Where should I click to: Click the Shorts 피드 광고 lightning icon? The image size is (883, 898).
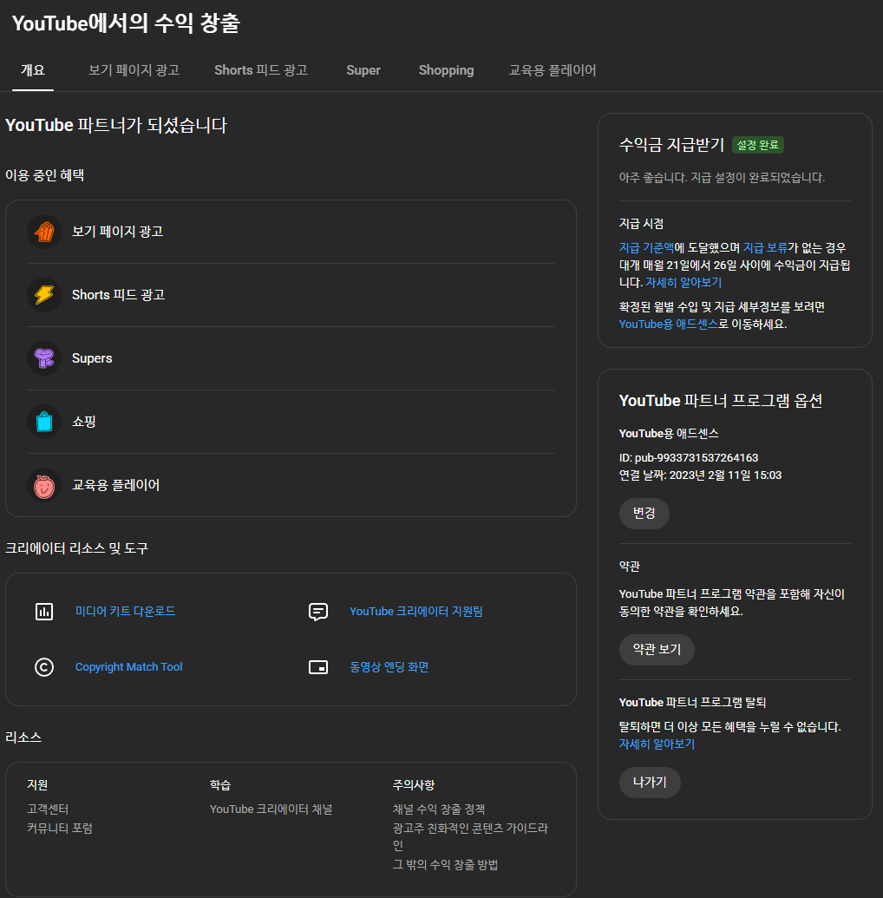[44, 295]
